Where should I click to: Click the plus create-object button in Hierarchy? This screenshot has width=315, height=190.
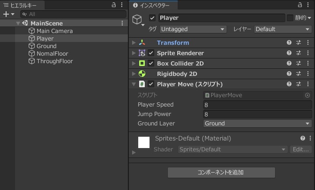[6, 14]
